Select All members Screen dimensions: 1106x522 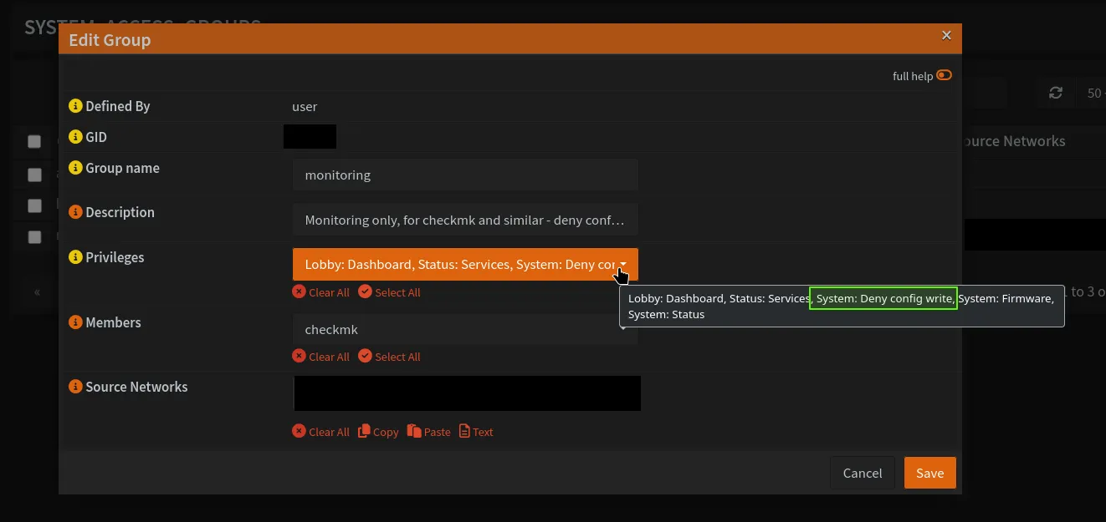point(389,357)
